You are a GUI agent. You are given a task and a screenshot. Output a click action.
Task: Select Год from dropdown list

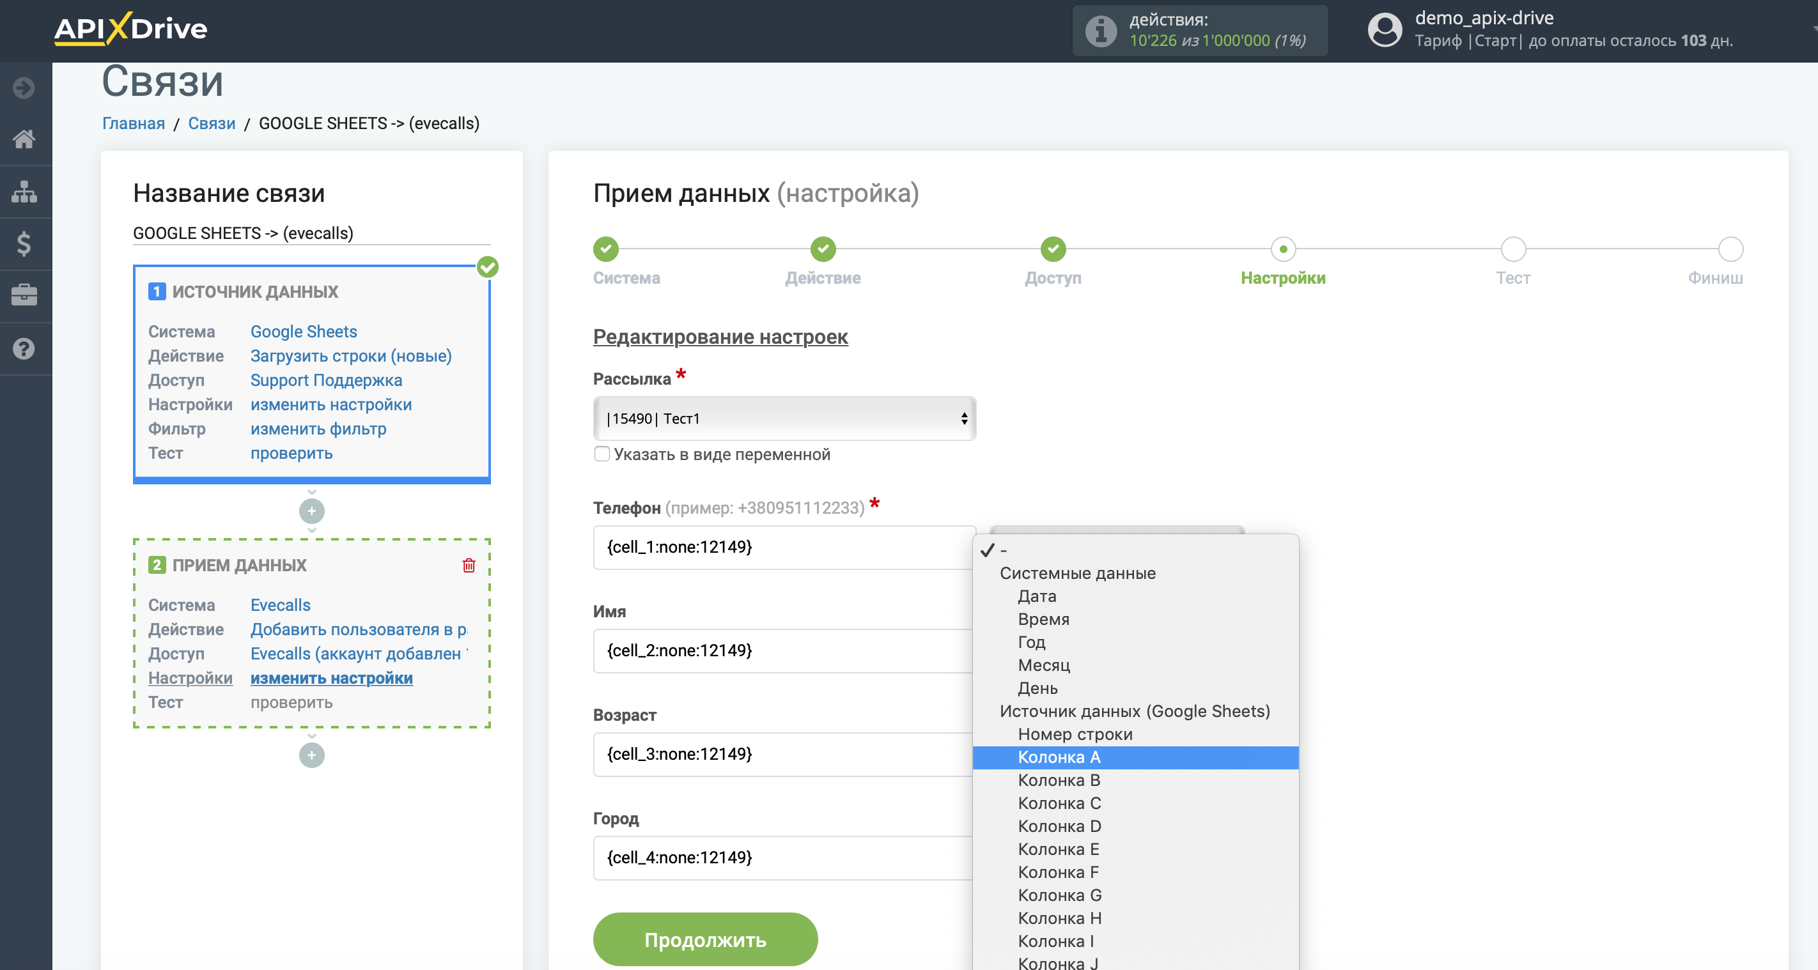coord(1135,642)
